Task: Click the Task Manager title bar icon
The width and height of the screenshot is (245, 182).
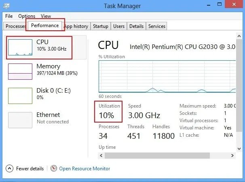Action: (6, 6)
